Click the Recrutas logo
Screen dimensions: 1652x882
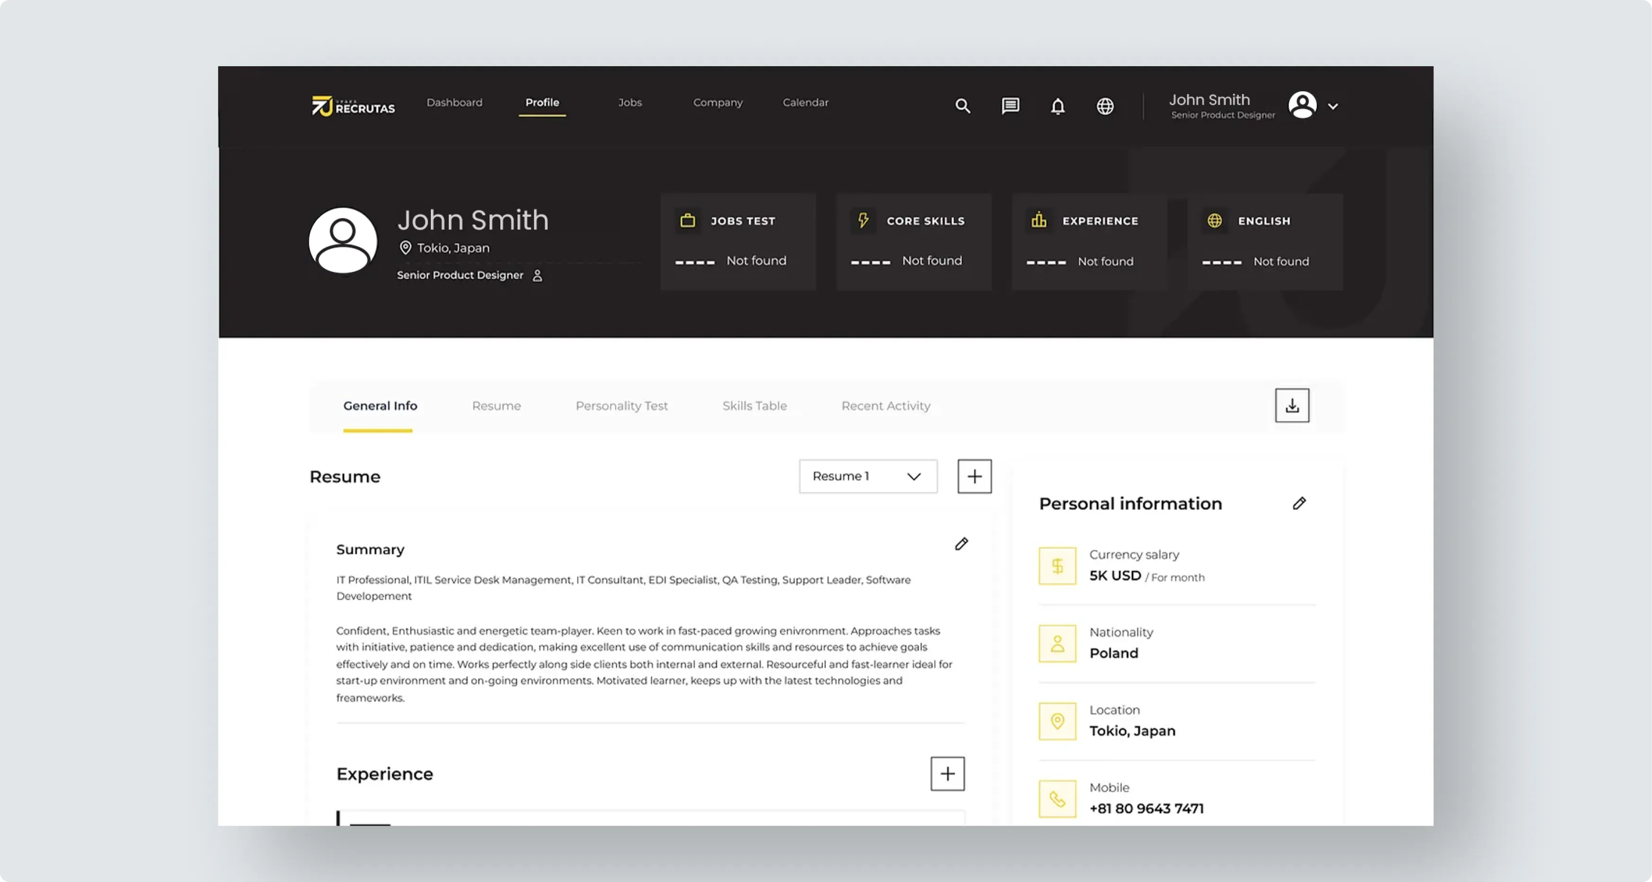coord(353,106)
